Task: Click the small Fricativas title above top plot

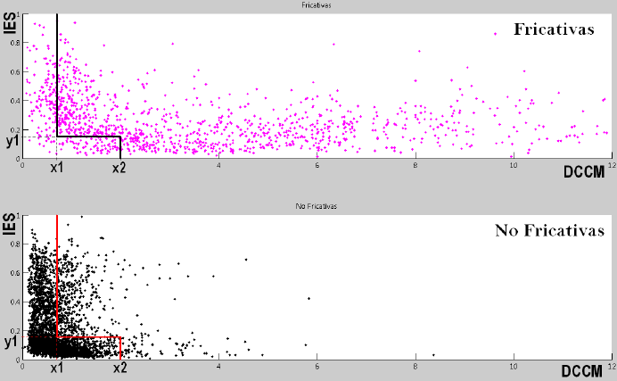Action: pos(317,5)
